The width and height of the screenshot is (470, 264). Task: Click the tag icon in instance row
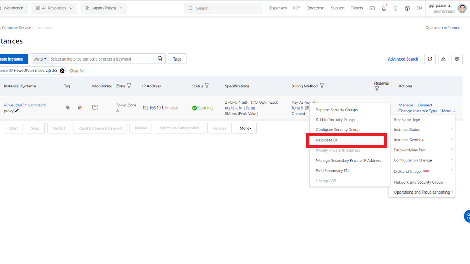[68, 107]
